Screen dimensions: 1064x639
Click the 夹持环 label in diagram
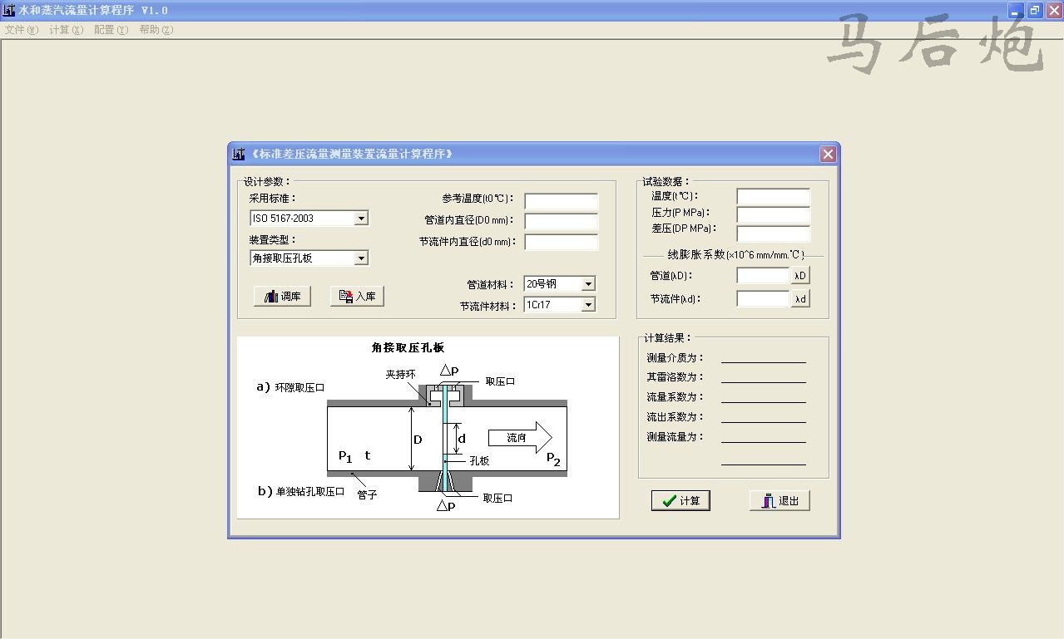pos(400,375)
